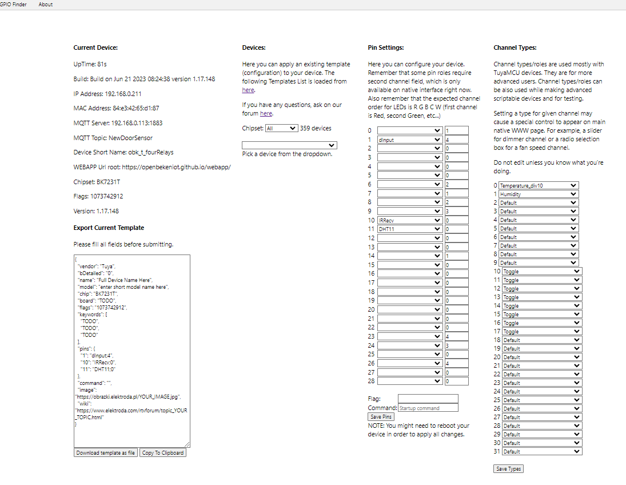Screen dimensions: 626x485
Task: Click pin 1 channel input field
Action: click(456, 140)
